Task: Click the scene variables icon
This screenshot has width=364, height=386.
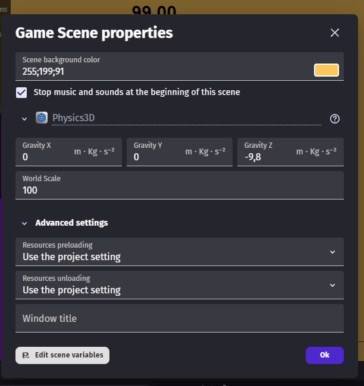Action: [x=26, y=355]
